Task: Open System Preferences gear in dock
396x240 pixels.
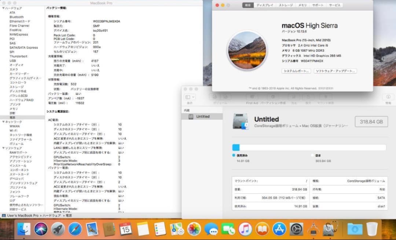Action: 296,229
